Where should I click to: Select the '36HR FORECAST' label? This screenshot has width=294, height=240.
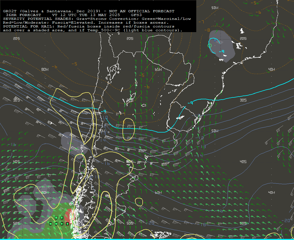tap(23, 15)
